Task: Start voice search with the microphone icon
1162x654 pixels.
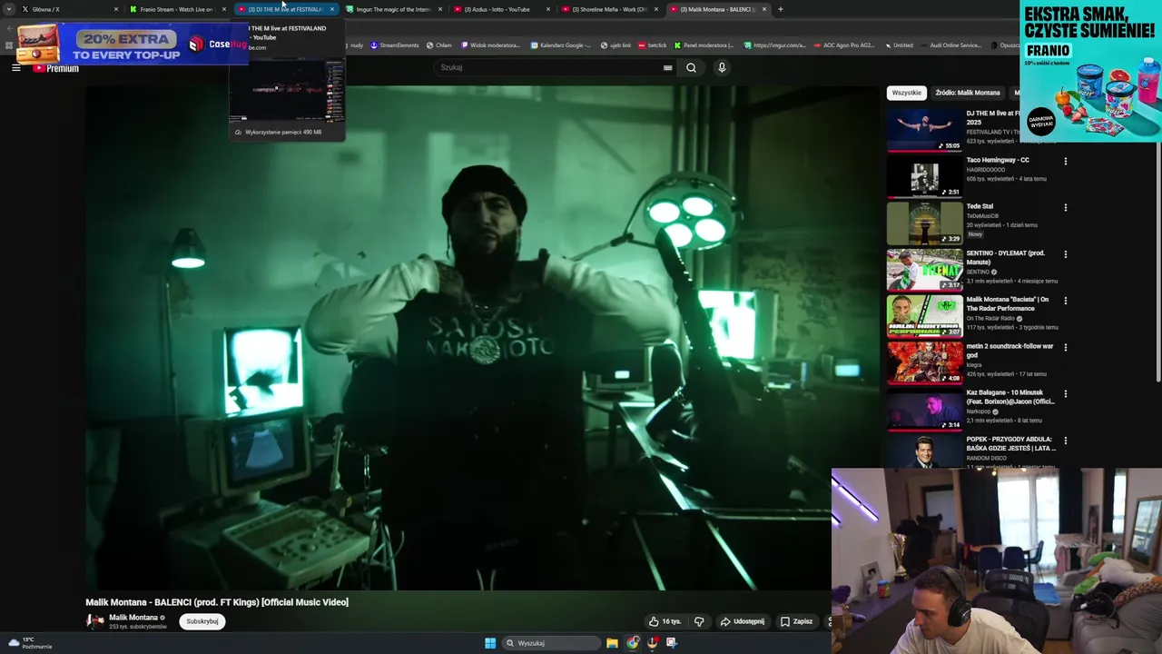Action: pyautogui.click(x=722, y=67)
